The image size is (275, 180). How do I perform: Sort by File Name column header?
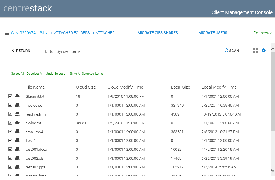35,87
